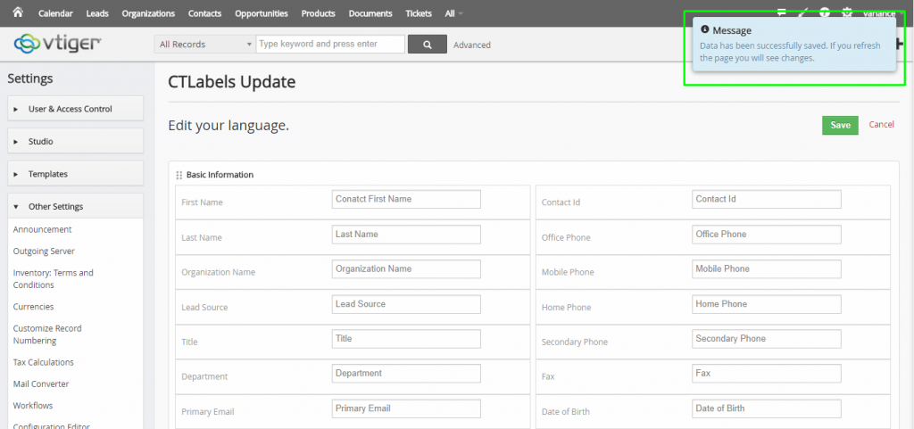Edit the Office Phone label field
The image size is (914, 429).
[x=767, y=234]
